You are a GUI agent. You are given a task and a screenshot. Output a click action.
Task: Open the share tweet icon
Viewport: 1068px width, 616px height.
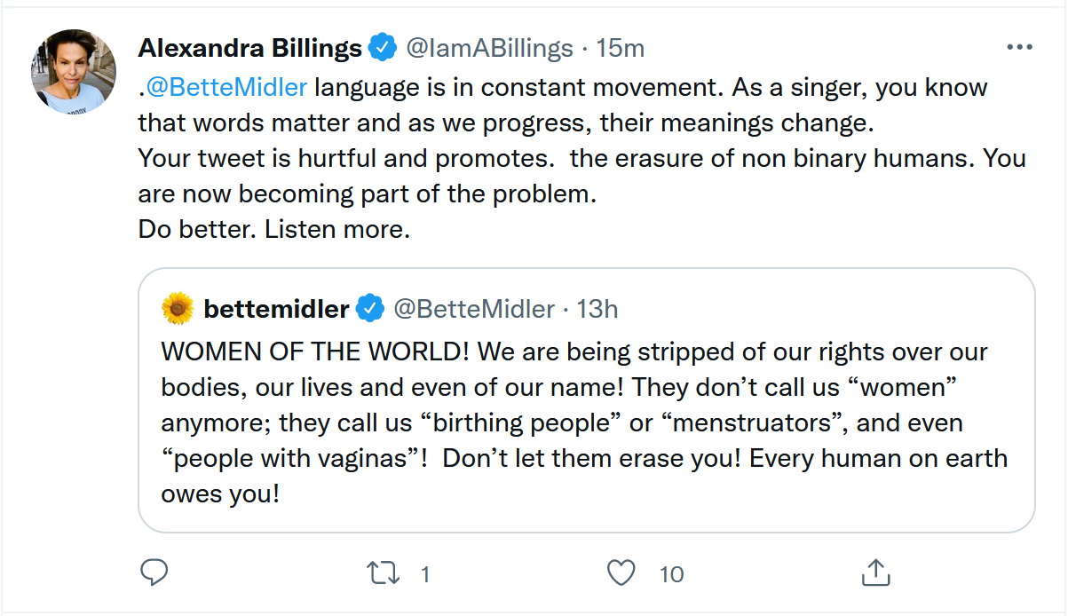coord(875,573)
